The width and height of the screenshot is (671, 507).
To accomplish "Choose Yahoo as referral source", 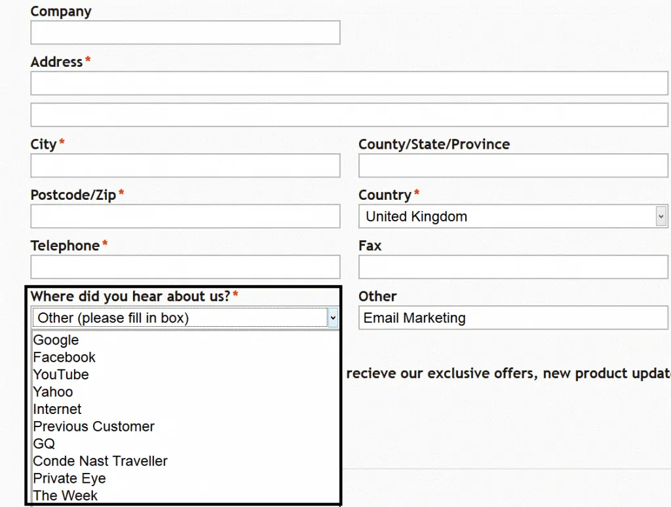I will coord(52,391).
